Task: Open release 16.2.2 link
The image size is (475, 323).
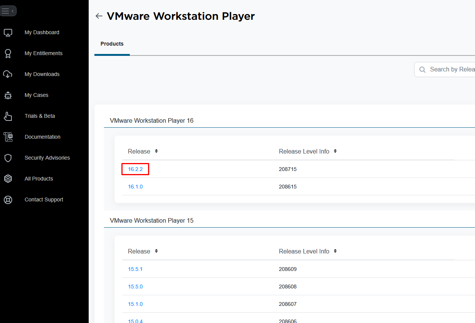Action: [135, 169]
